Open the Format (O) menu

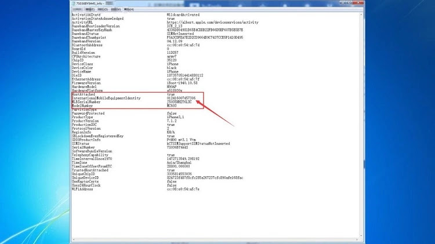click(x=103, y=9)
